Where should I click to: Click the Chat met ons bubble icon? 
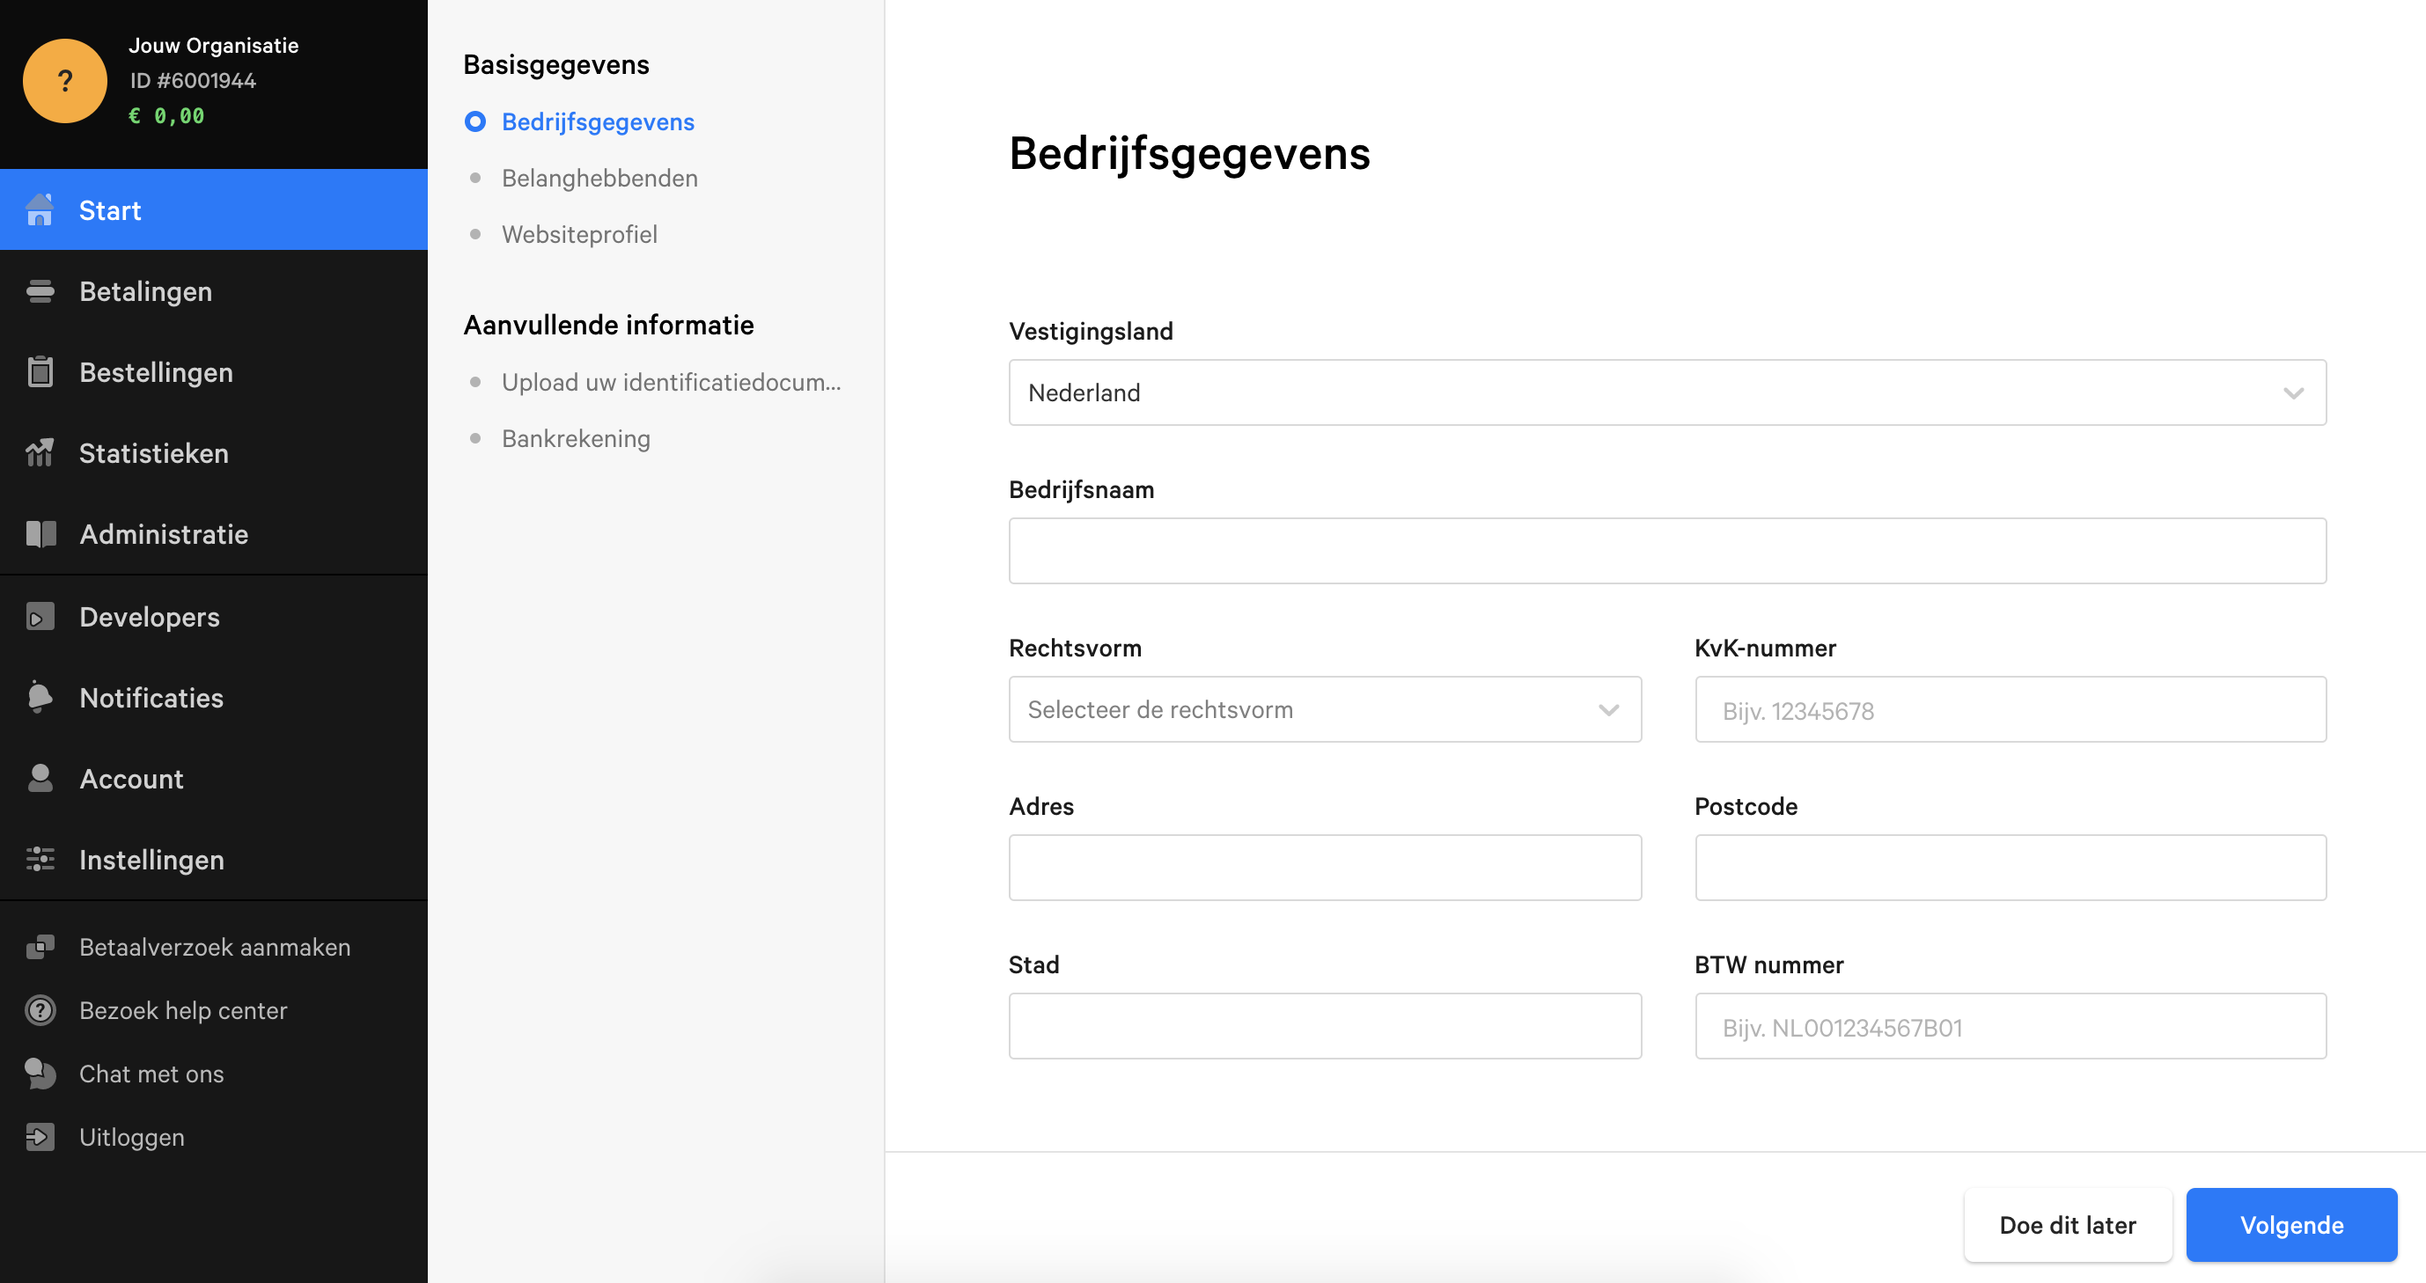[x=40, y=1073]
